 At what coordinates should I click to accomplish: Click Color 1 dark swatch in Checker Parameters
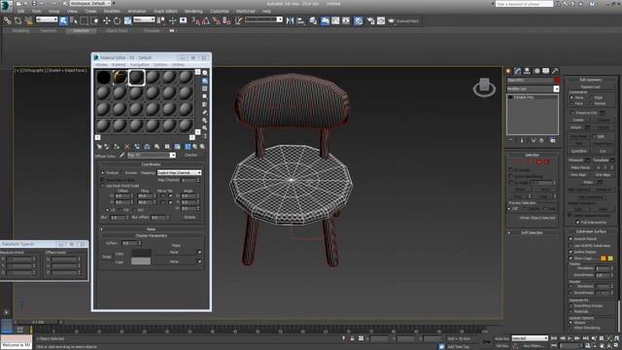[x=141, y=253]
